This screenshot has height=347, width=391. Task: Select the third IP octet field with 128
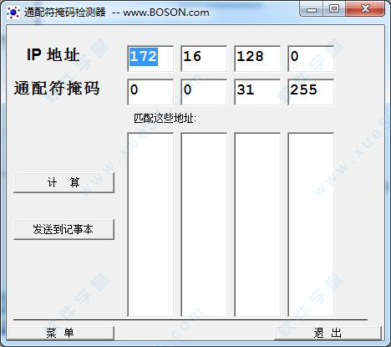[x=257, y=59]
